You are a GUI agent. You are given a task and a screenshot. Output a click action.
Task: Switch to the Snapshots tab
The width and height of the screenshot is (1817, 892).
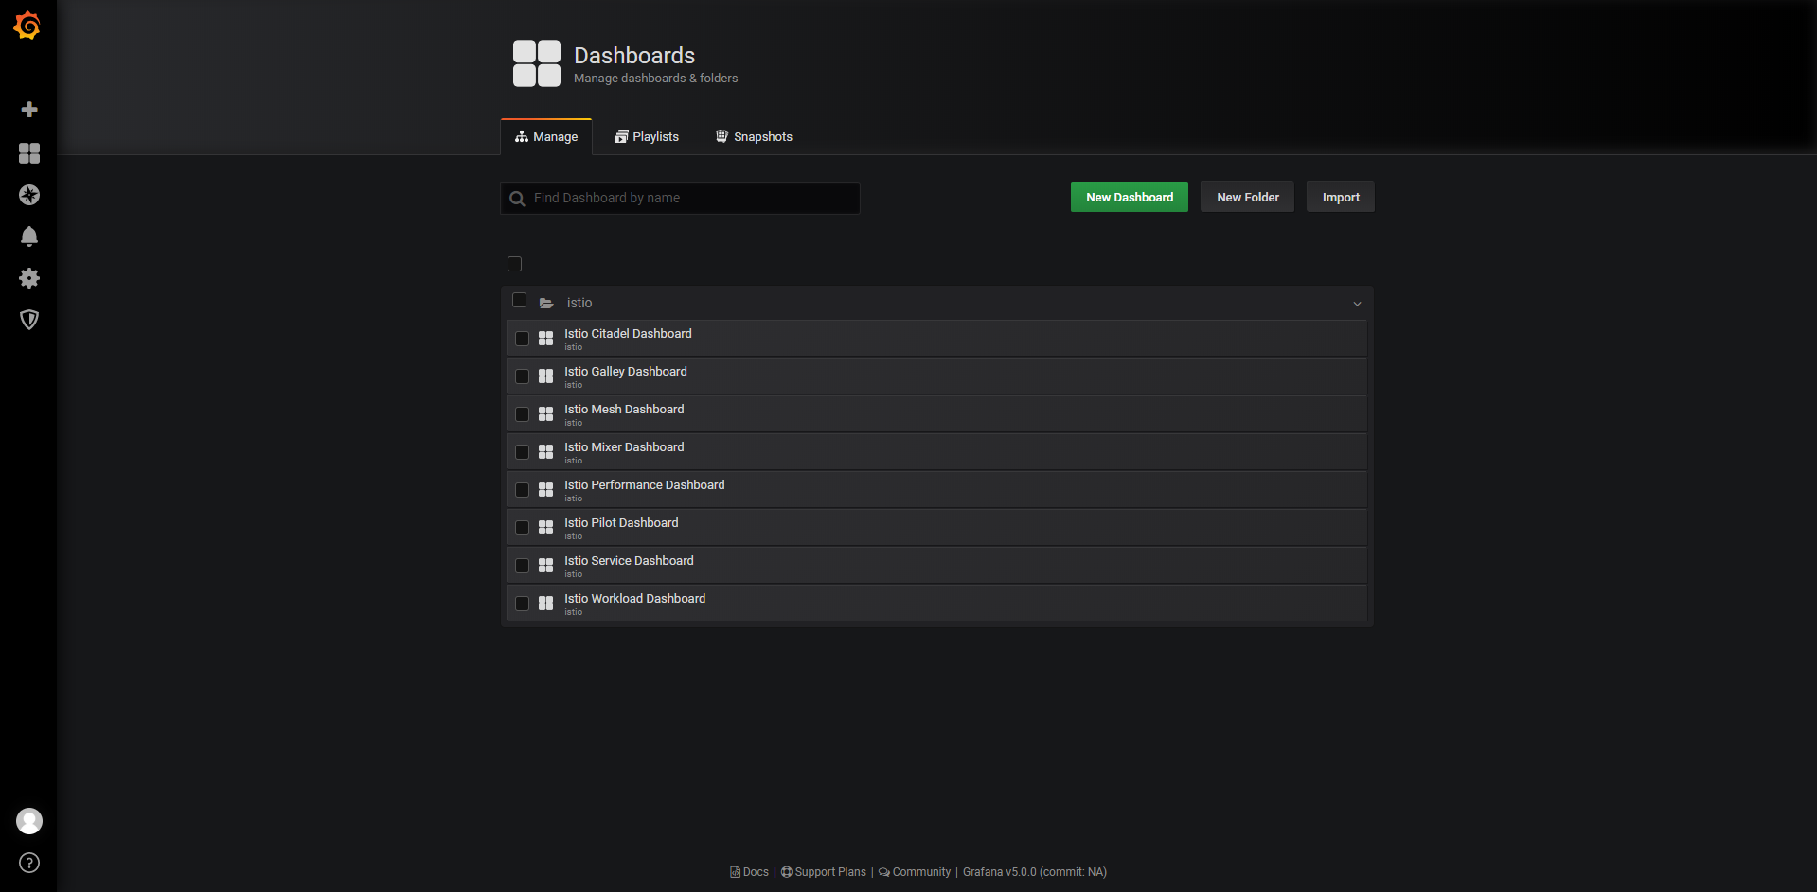754,137
